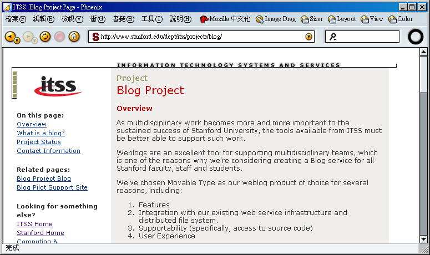Click the 完成 status bar text
430x255 pixels.
[12, 248]
